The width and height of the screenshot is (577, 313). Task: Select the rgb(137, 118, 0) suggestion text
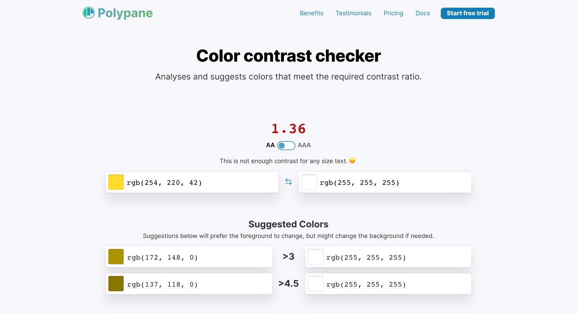162,284
